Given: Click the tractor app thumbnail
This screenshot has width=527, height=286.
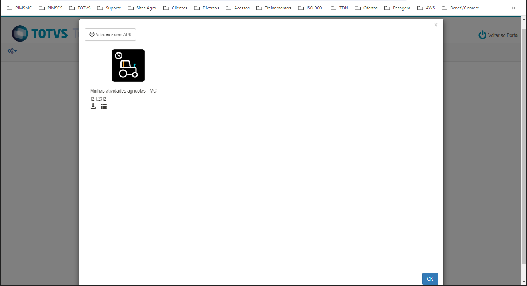Looking at the screenshot, I should point(128,65).
